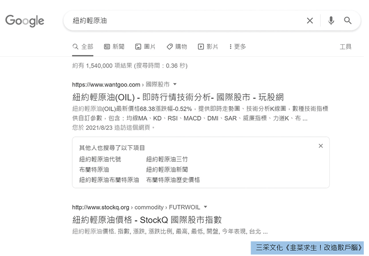
Task: Expand the 更多 menu
Action: pyautogui.click(x=238, y=47)
